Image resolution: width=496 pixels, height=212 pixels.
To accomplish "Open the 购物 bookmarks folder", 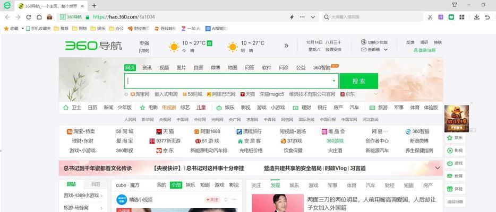I will click(x=80, y=29).
